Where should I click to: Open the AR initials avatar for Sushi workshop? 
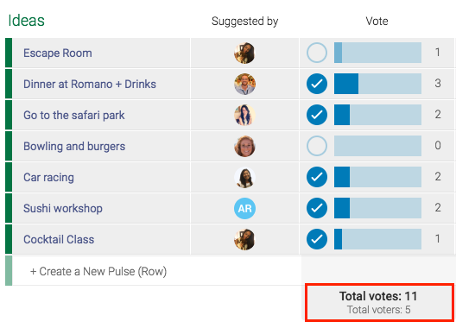click(x=244, y=209)
